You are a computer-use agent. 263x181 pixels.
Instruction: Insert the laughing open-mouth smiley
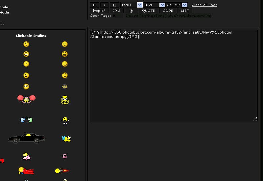pyautogui.click(x=65, y=54)
